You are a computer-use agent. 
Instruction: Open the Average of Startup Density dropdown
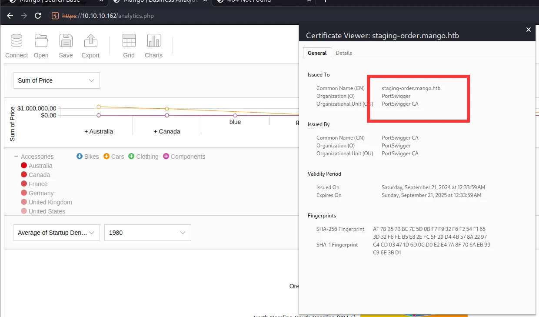57,233
